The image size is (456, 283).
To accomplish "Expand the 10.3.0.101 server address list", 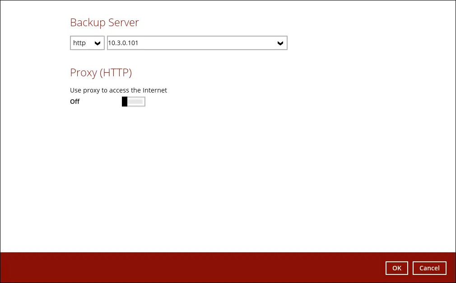I will point(197,43).
